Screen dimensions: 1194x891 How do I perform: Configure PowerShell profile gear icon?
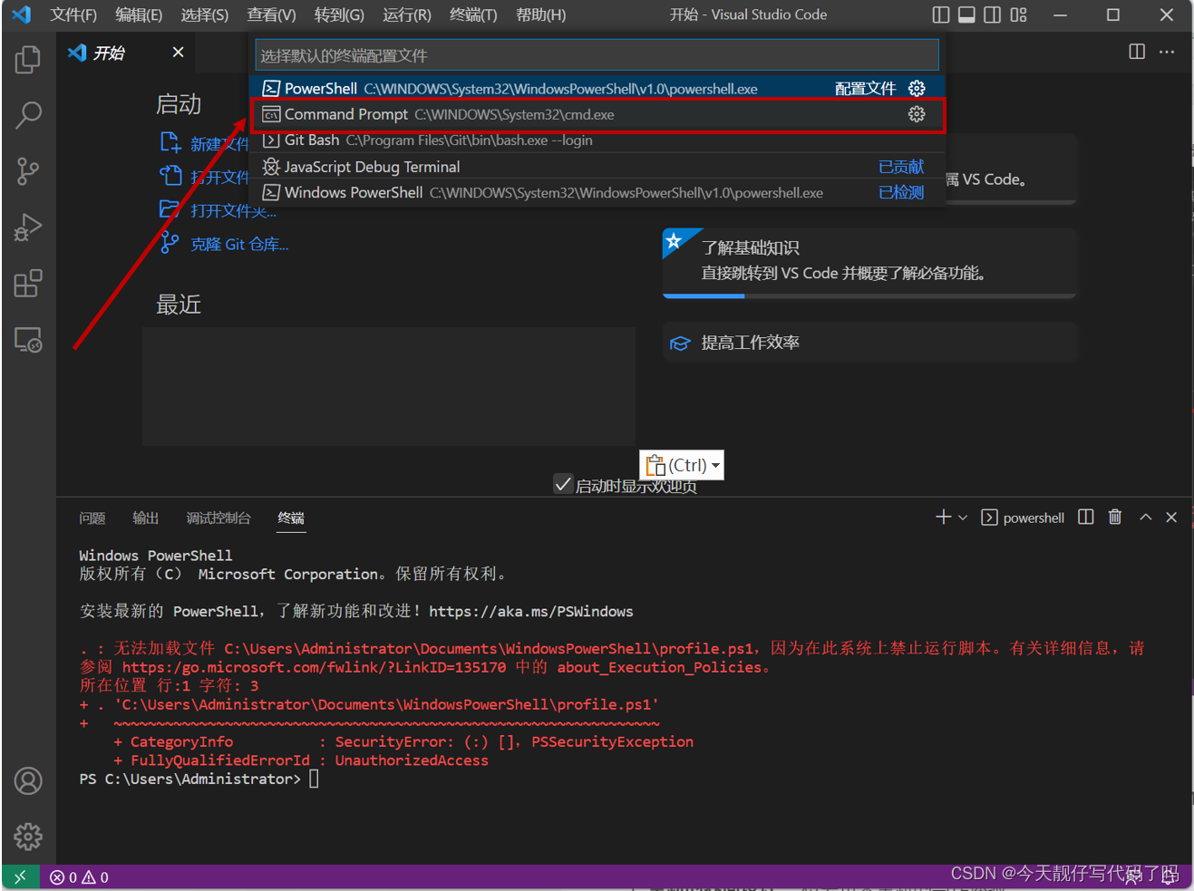[917, 88]
